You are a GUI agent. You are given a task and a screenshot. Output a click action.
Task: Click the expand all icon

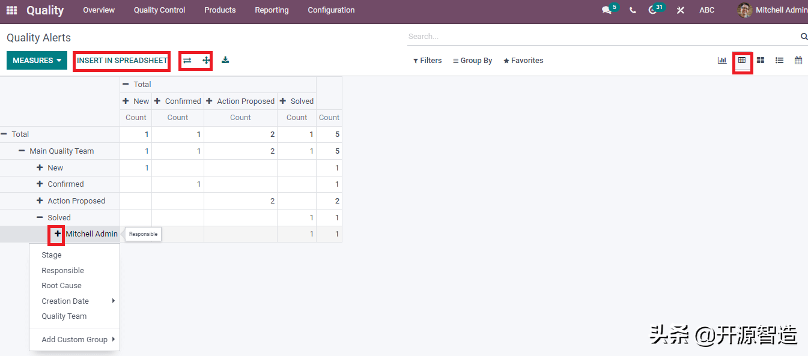click(x=206, y=61)
